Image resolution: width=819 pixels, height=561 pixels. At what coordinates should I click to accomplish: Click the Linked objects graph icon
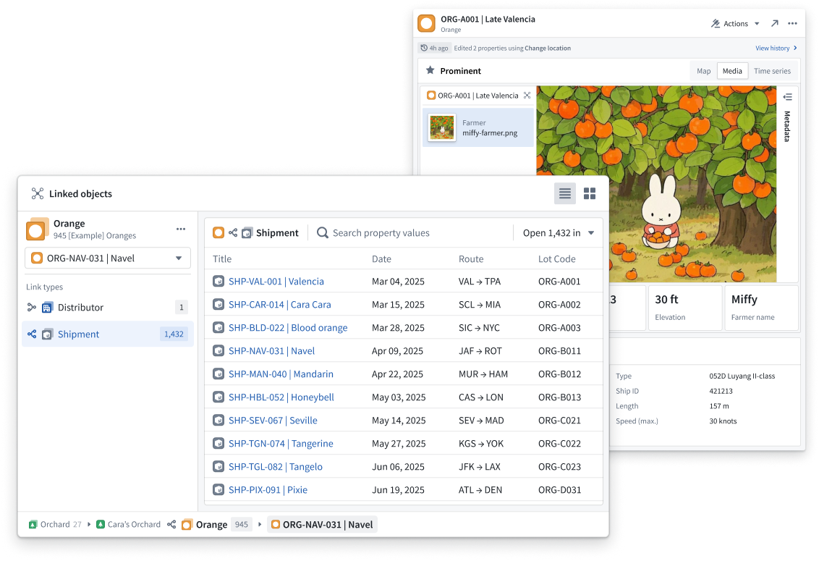tap(37, 193)
